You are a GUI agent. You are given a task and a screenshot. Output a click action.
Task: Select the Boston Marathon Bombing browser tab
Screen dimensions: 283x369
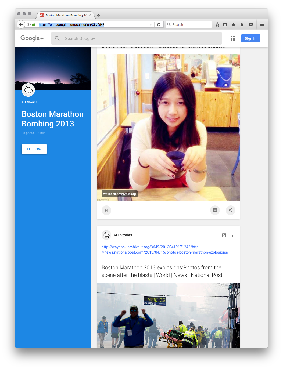66,15
